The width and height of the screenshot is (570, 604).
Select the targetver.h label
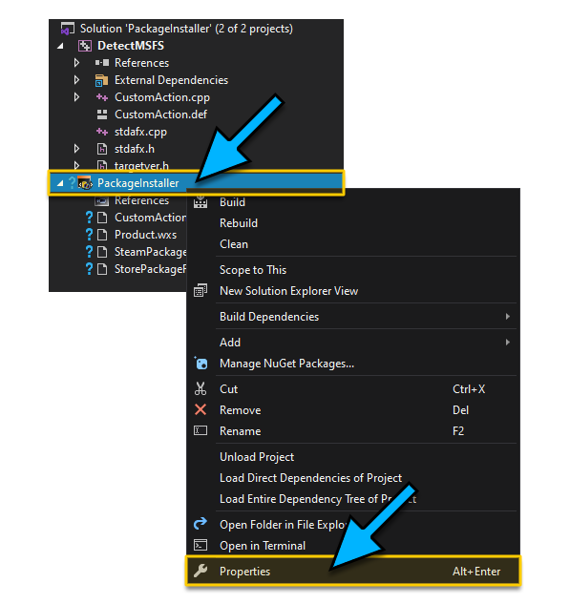[141, 166]
